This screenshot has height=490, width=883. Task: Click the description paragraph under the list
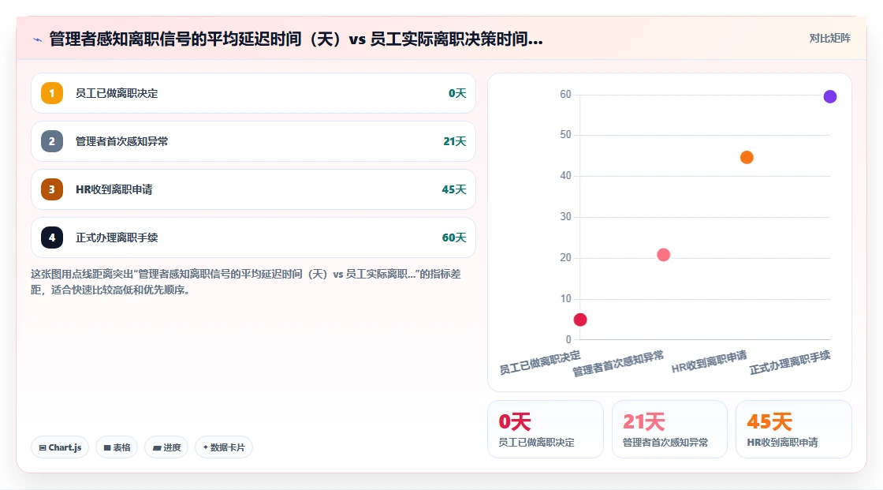click(x=246, y=282)
